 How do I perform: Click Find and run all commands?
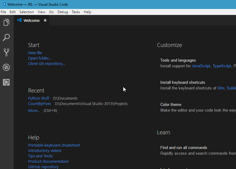pos(184,148)
